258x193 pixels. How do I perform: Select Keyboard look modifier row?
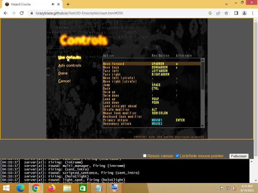point(152,117)
